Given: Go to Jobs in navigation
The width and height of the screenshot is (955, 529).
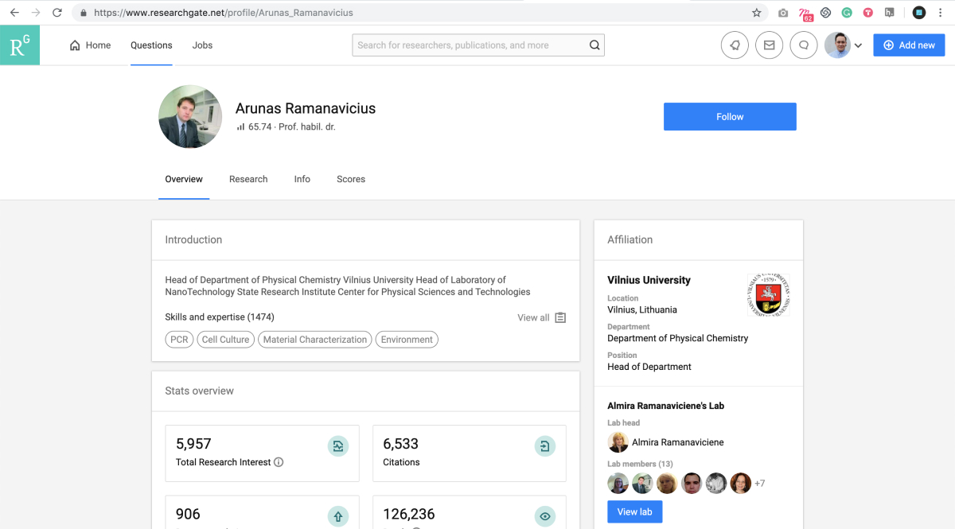Looking at the screenshot, I should (202, 45).
